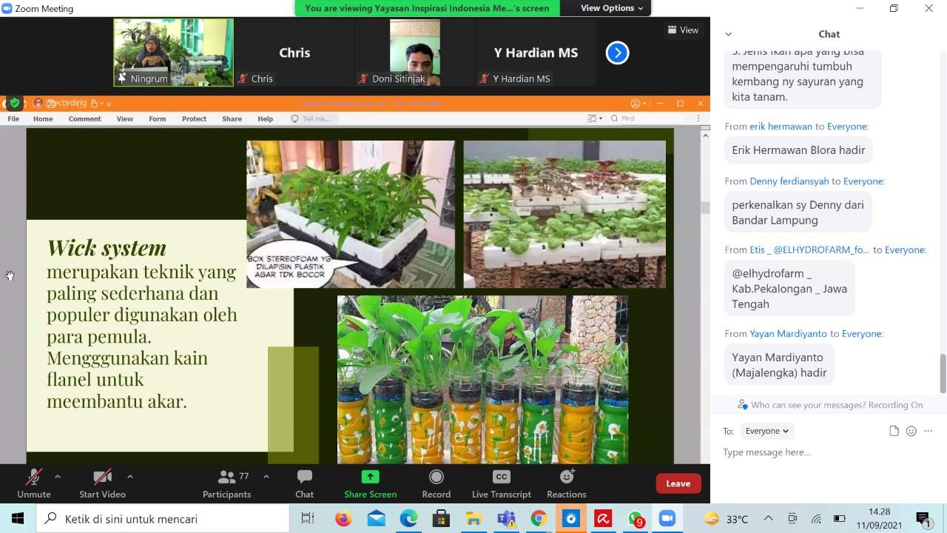This screenshot has width=947, height=533.
Task: Click sender name Yayan Mardiyanto
Action: tap(788, 334)
